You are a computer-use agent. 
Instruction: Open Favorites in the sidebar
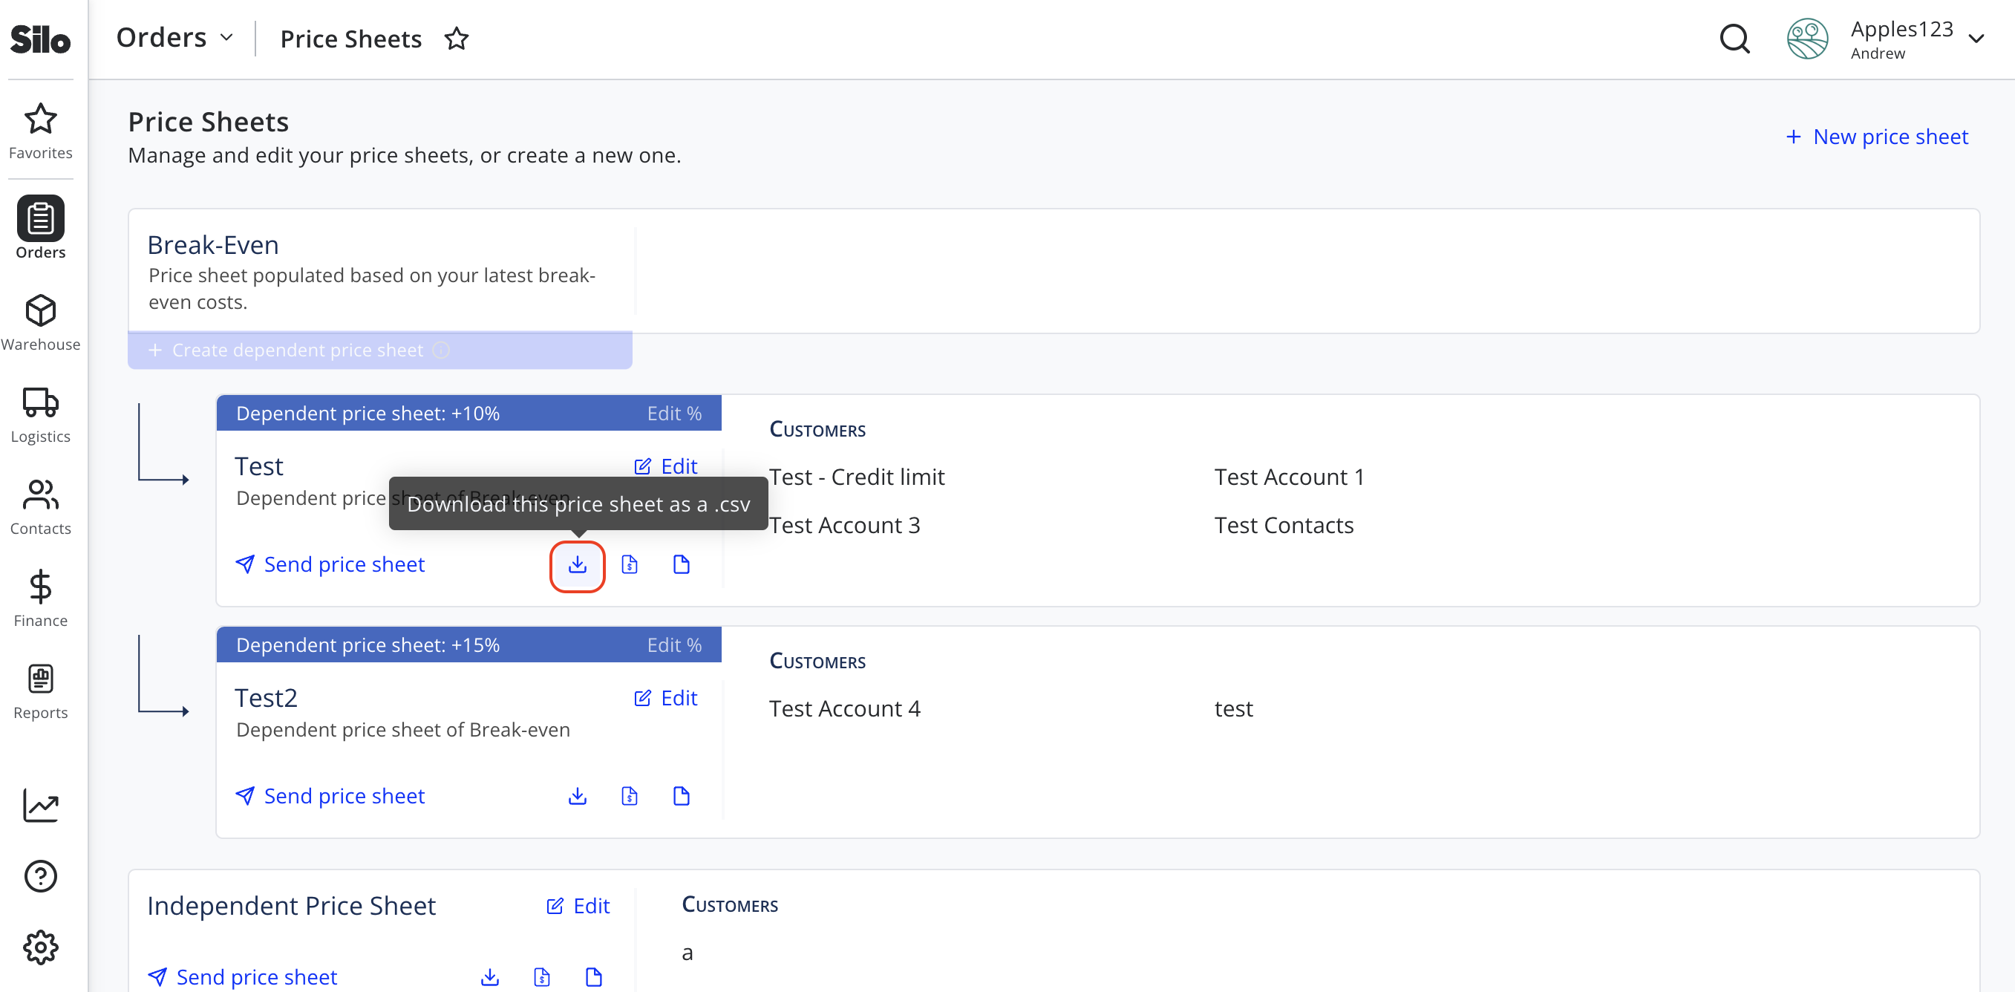(40, 131)
